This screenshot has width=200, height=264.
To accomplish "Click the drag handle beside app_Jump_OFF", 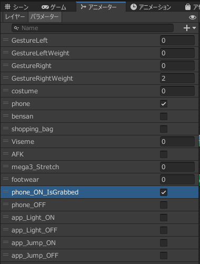I will click(6, 255).
